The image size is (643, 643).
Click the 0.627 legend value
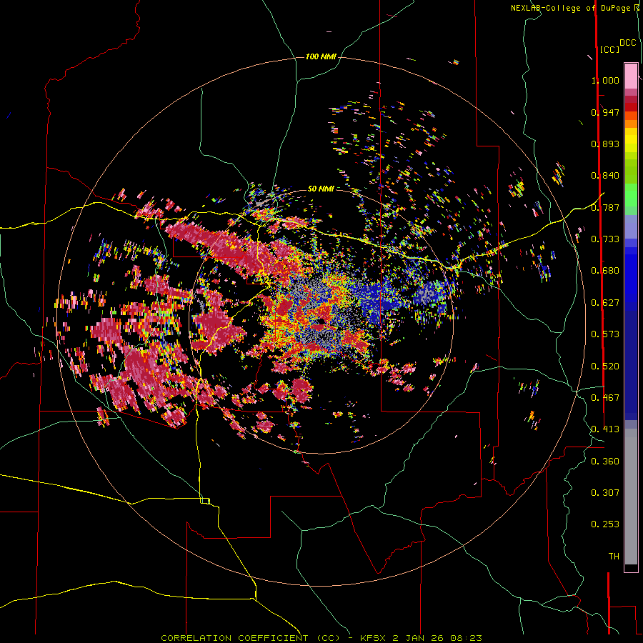[x=605, y=303]
